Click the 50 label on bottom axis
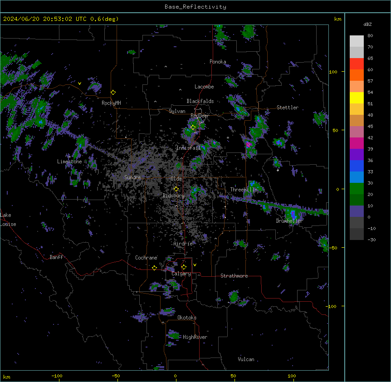The width and height of the screenshot is (391, 382). pos(233,376)
